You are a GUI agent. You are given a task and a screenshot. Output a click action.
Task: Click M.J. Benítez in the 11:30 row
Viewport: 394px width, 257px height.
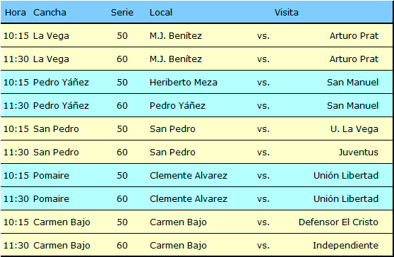(x=176, y=59)
